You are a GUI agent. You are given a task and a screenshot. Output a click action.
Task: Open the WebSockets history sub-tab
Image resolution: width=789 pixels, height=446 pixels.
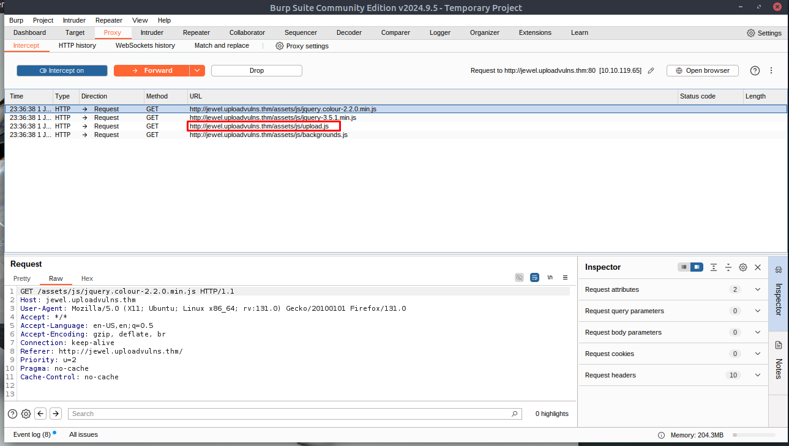tap(145, 46)
